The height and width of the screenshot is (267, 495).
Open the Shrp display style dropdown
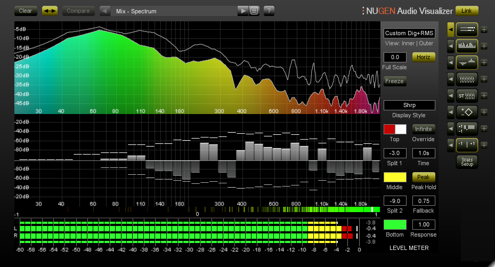click(409, 105)
